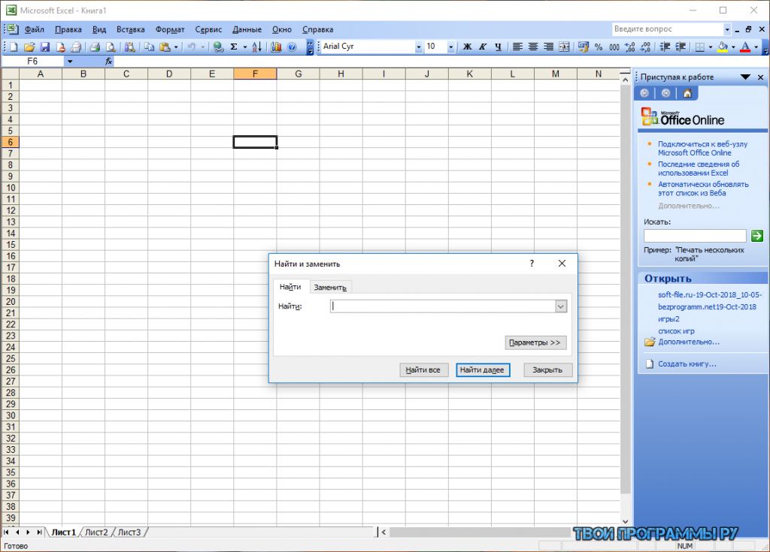The image size is (770, 552).
Task: Open the Формат menu
Action: 170,29
